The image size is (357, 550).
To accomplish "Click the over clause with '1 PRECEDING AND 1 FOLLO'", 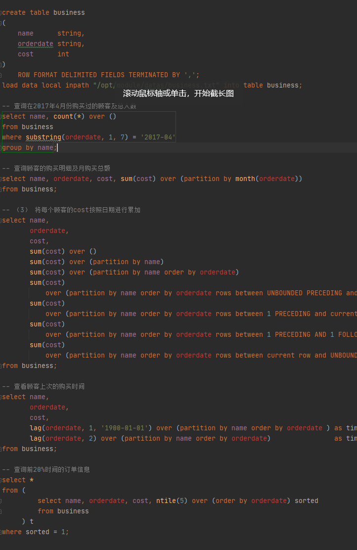I will [x=201, y=335].
